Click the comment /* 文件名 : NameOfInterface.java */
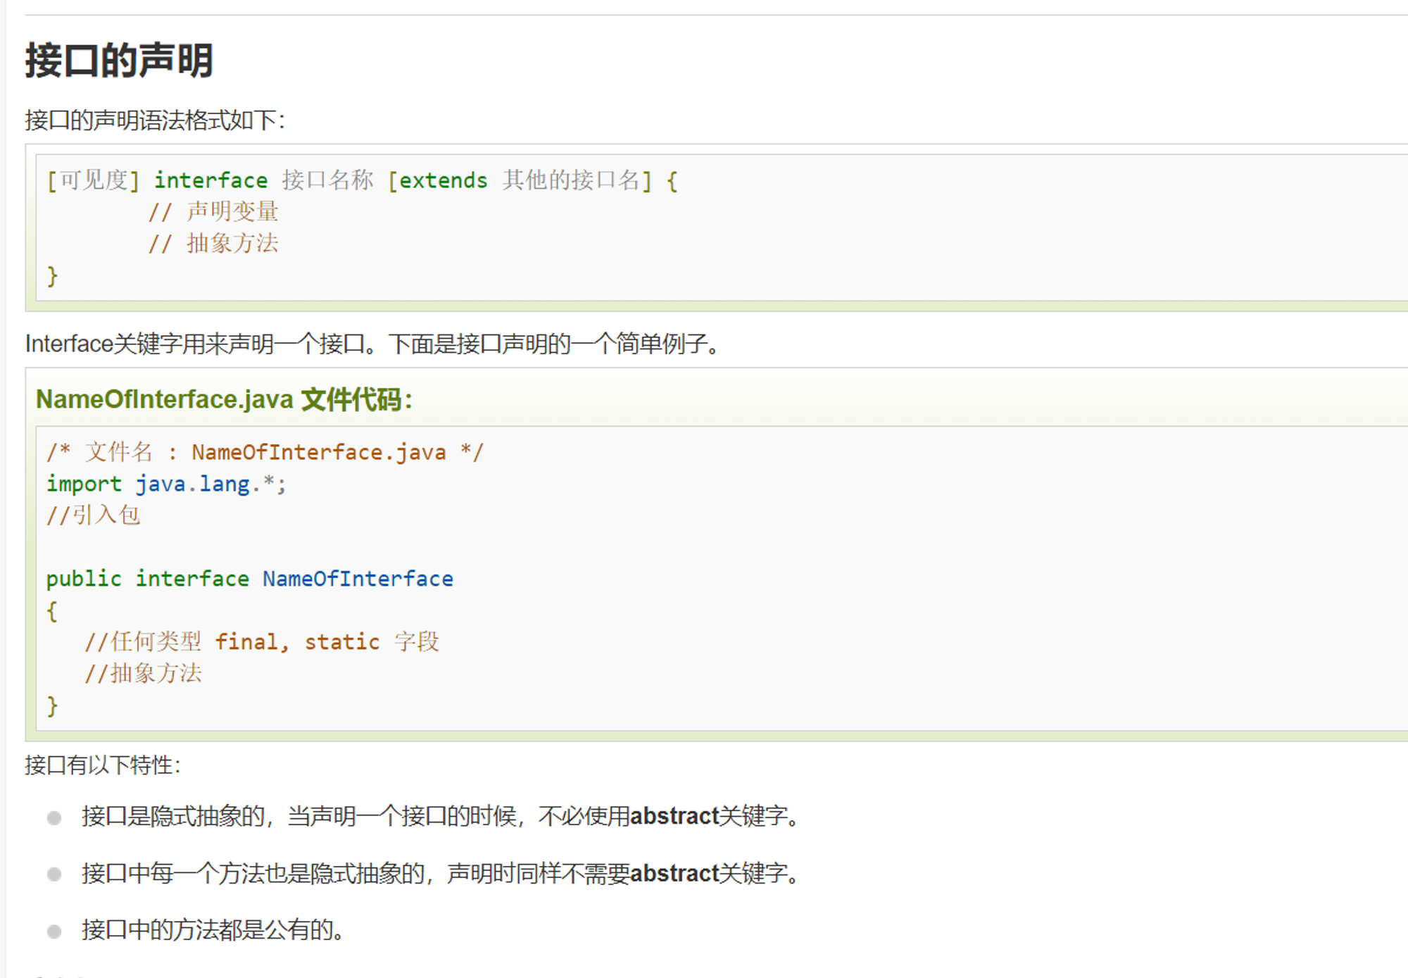Image resolution: width=1408 pixels, height=978 pixels. (265, 452)
